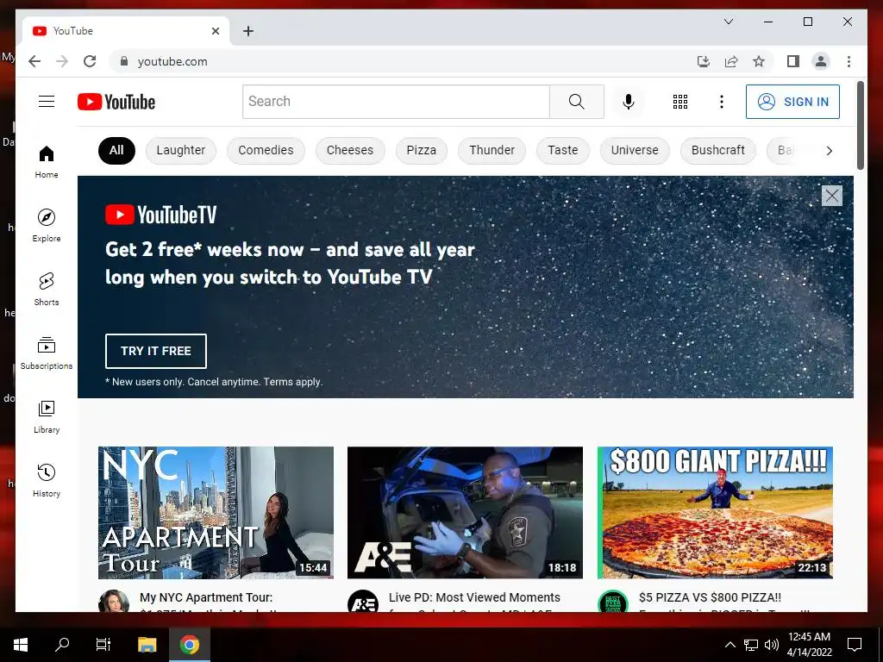Open History in sidebar

pos(47,480)
